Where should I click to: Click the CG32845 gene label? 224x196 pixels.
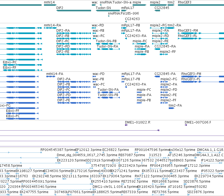pyautogui.click(x=162, y=8)
